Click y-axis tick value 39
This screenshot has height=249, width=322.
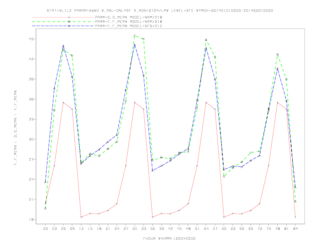(x=31, y=79)
